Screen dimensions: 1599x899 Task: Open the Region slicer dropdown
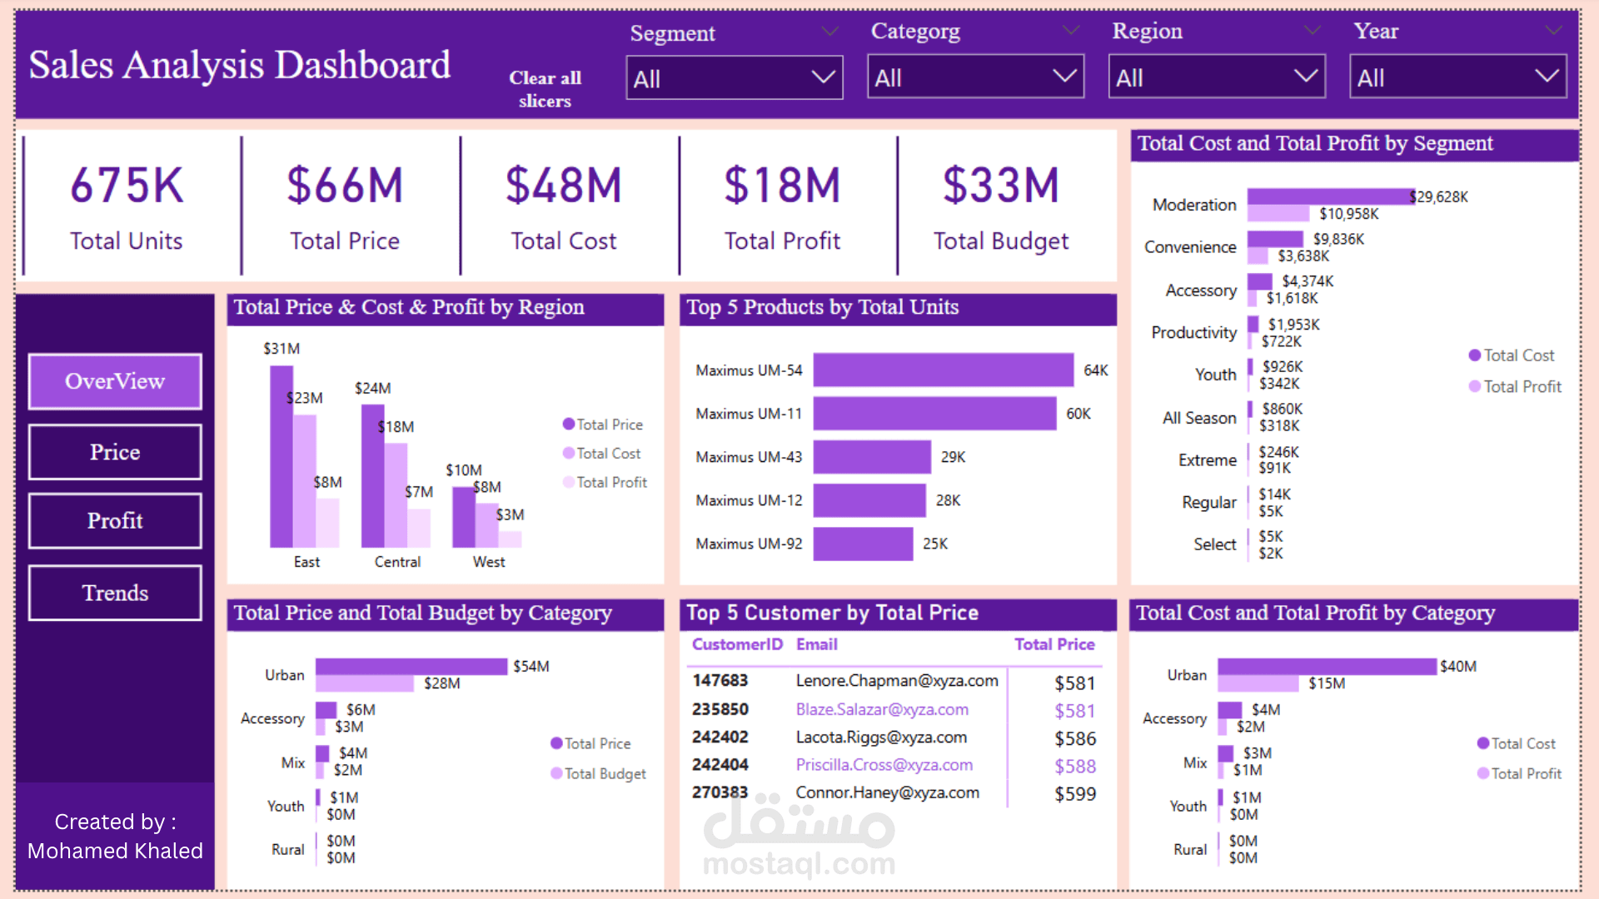pyautogui.click(x=1217, y=77)
